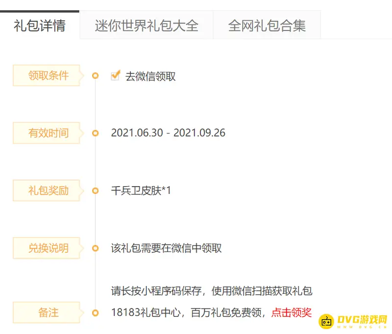The width and height of the screenshot is (392, 334).
Task: Click the text 该礼包需要在微信中领取
Action: (x=166, y=248)
